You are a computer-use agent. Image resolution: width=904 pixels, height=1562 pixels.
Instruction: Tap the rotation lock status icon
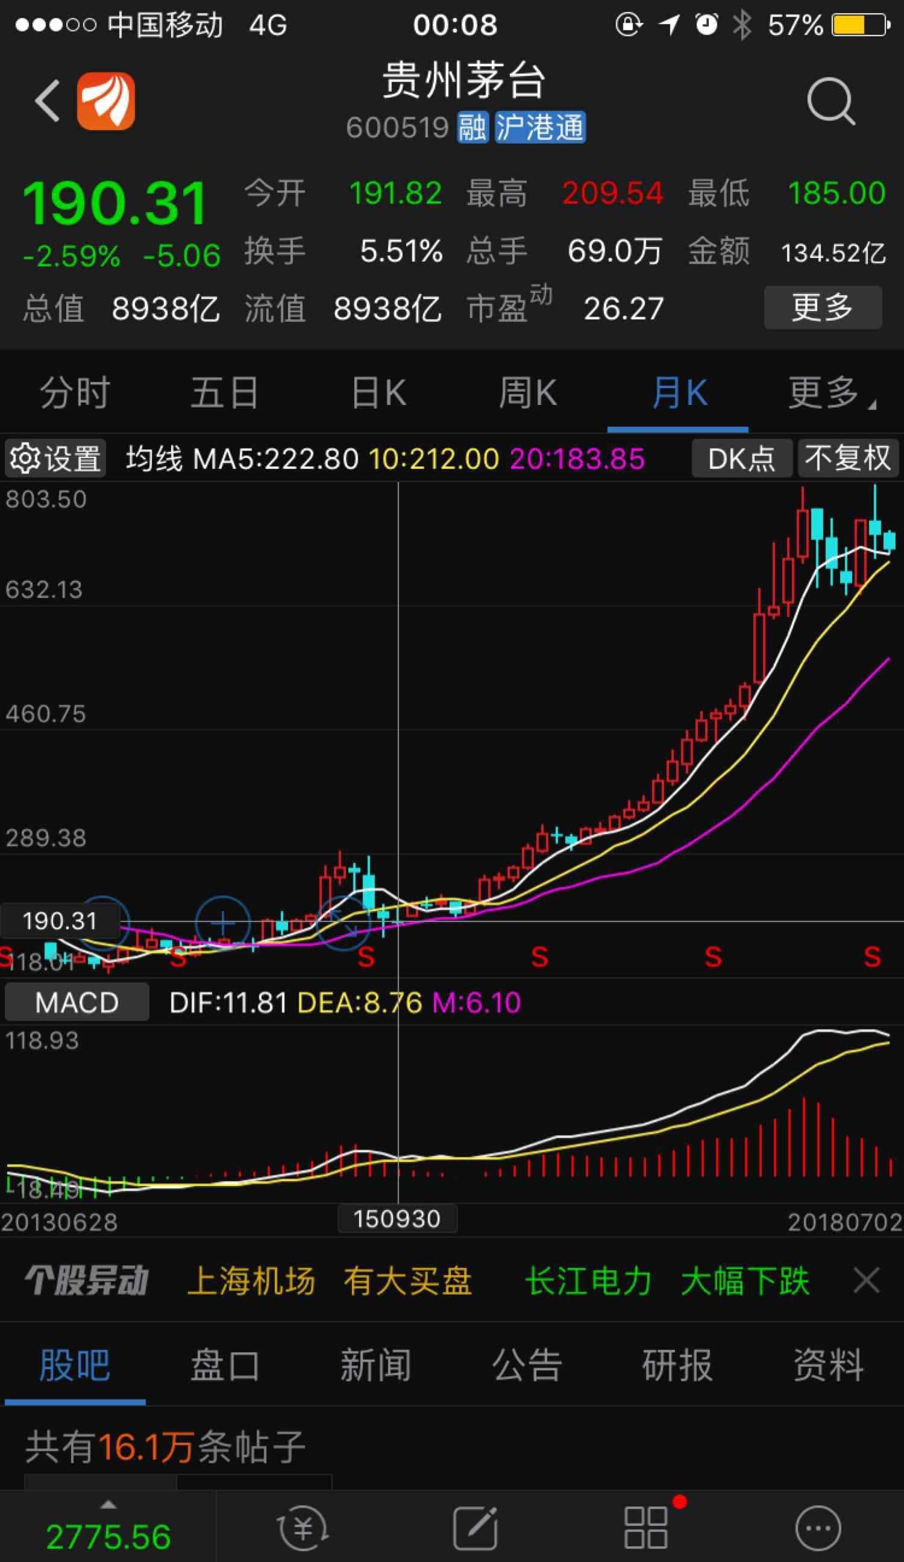[x=628, y=25]
